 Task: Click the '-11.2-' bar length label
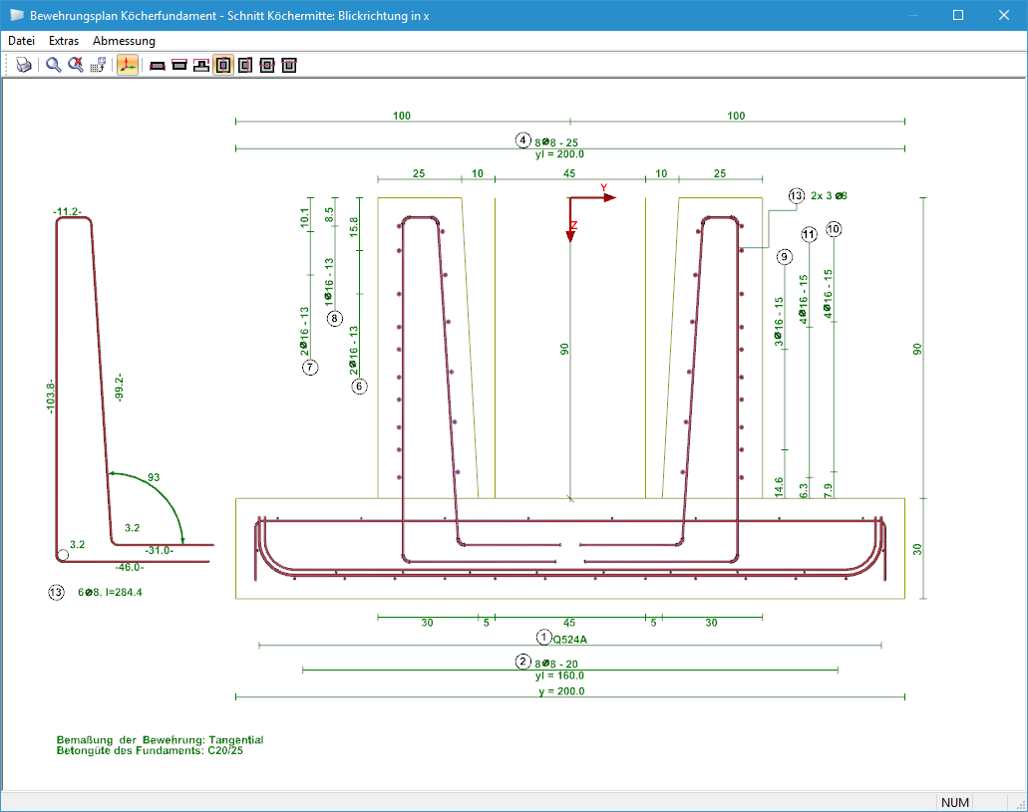tap(68, 211)
